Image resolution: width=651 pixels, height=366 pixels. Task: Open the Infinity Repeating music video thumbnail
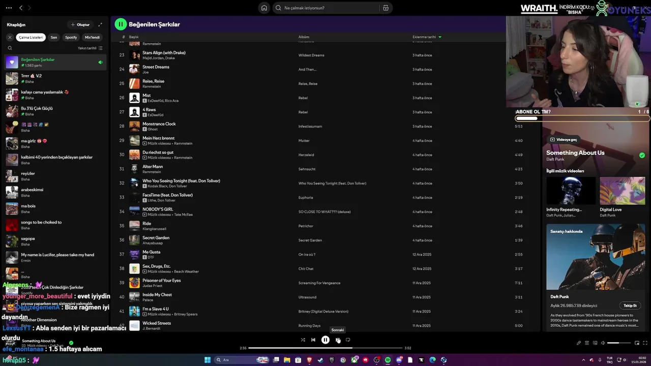tap(571, 191)
